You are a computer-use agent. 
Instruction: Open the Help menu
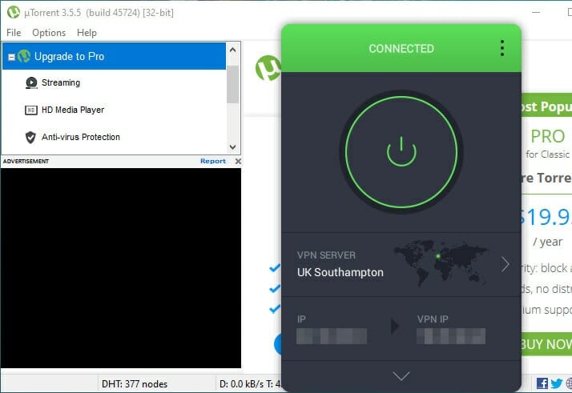coord(87,33)
